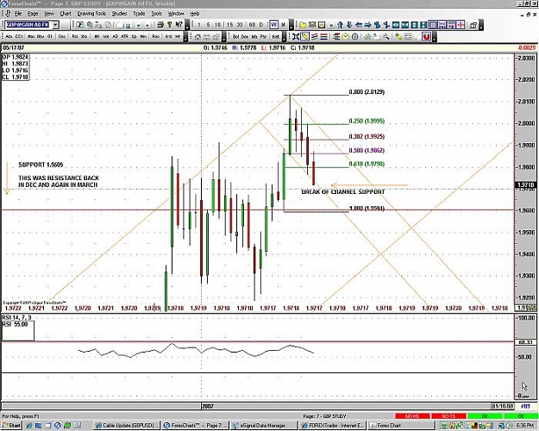This screenshot has width=539, height=431.
Task: Click the blue left arrow icon
Action: point(359,25)
